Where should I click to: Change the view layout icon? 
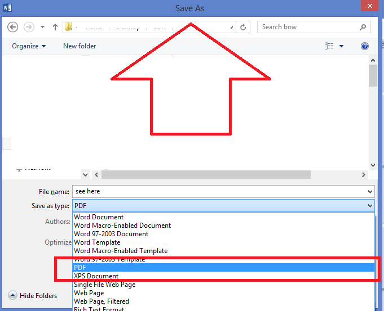click(329, 46)
